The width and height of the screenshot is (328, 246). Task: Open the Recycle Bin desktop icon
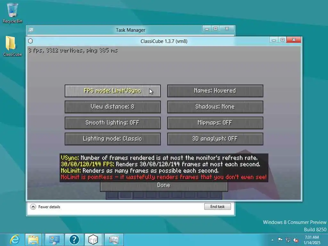click(x=12, y=13)
